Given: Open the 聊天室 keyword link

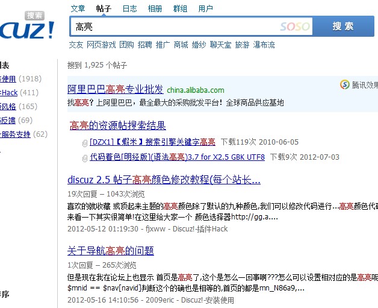Looking at the screenshot, I should [220, 45].
